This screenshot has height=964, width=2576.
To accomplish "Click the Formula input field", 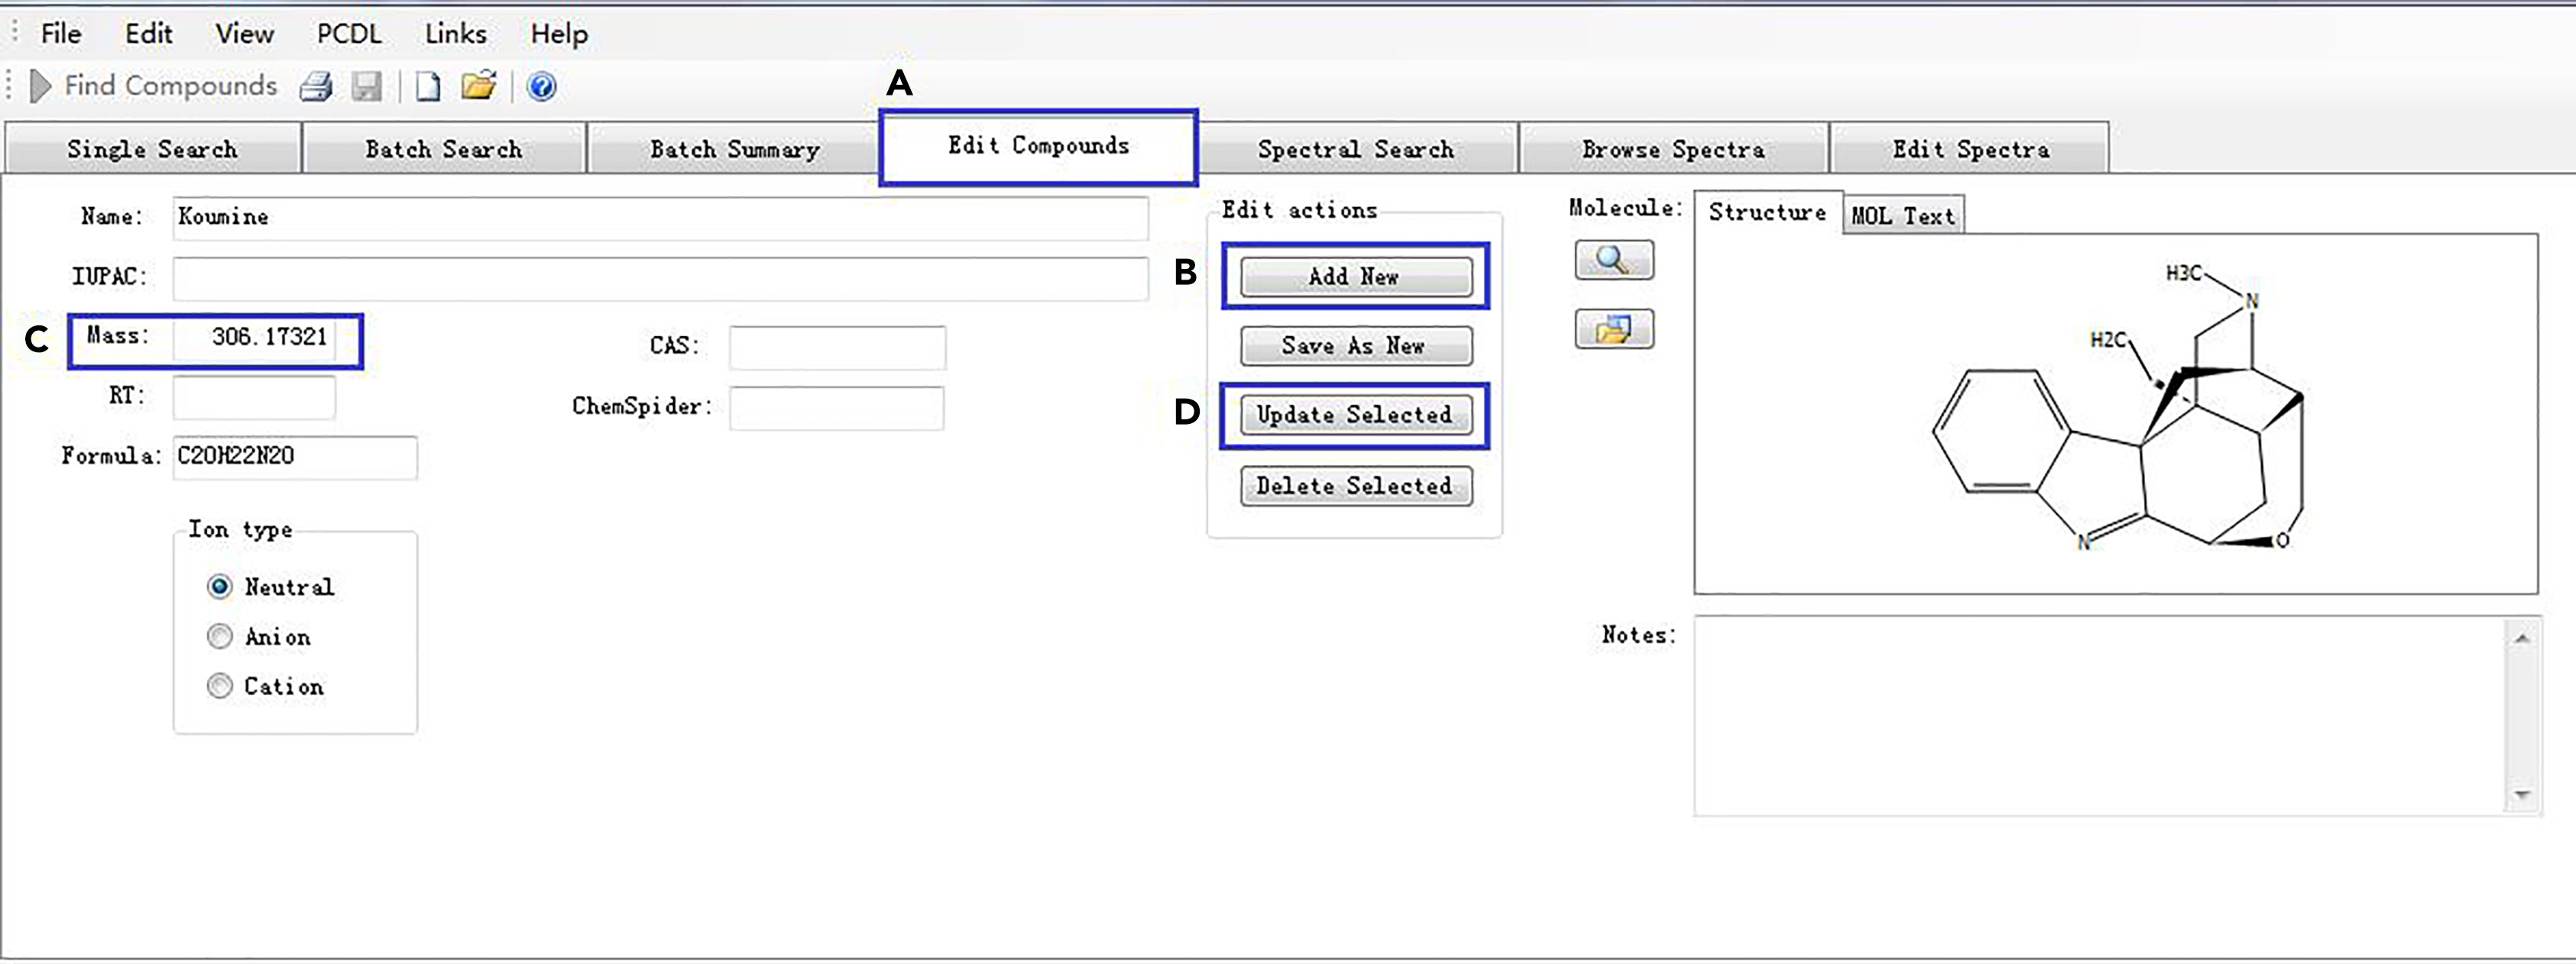I will coord(294,457).
